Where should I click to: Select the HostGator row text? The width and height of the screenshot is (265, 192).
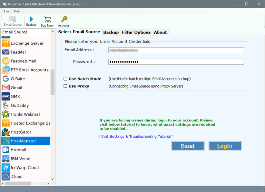[x=21, y=132]
